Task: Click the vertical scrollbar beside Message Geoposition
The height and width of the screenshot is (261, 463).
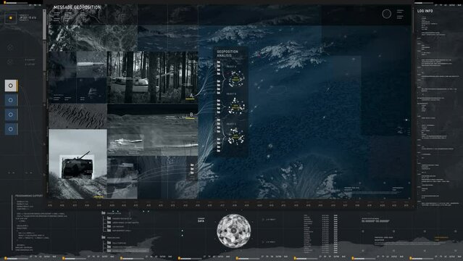Action: click(x=44, y=25)
